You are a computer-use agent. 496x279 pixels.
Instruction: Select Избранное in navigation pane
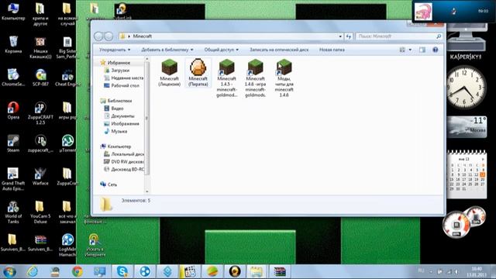click(119, 63)
